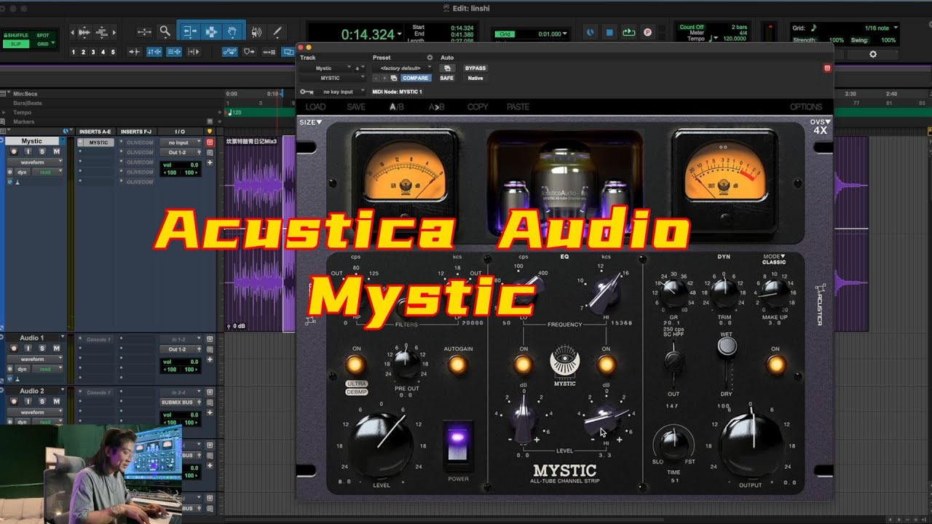The width and height of the screenshot is (932, 524).
Task: Open the MODE CLASSIC dropdown
Action: (774, 259)
